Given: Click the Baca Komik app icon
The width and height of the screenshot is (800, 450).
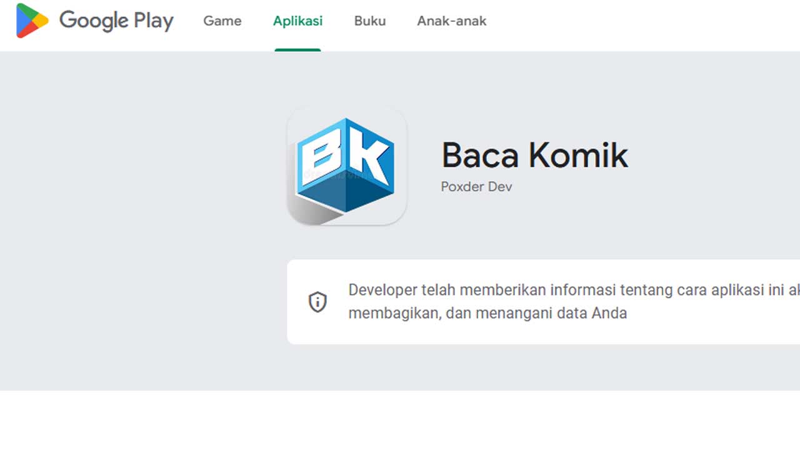Looking at the screenshot, I should [347, 165].
